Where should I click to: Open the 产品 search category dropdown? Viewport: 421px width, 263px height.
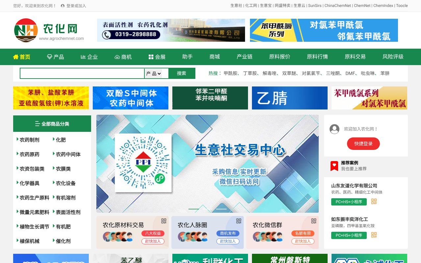pos(153,73)
